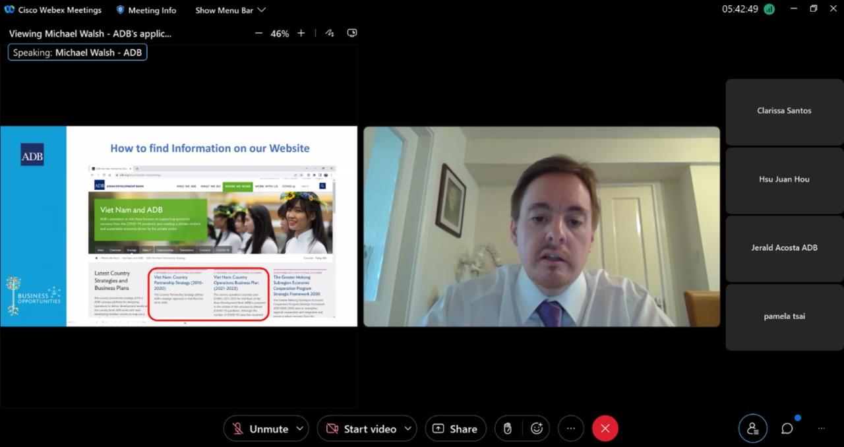Select the pamela tsai participant tile
Screen dimensions: 844x447
[784, 318]
